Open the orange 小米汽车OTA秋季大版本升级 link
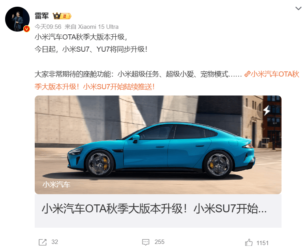 pyautogui.click(x=167, y=81)
